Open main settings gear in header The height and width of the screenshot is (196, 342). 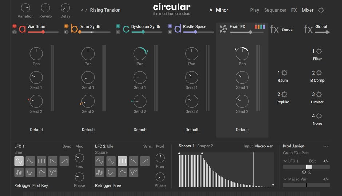321,10
